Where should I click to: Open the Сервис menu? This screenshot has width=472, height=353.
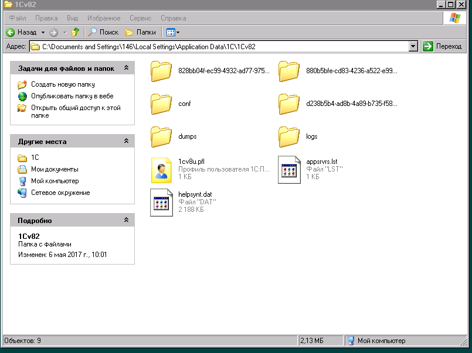(140, 18)
